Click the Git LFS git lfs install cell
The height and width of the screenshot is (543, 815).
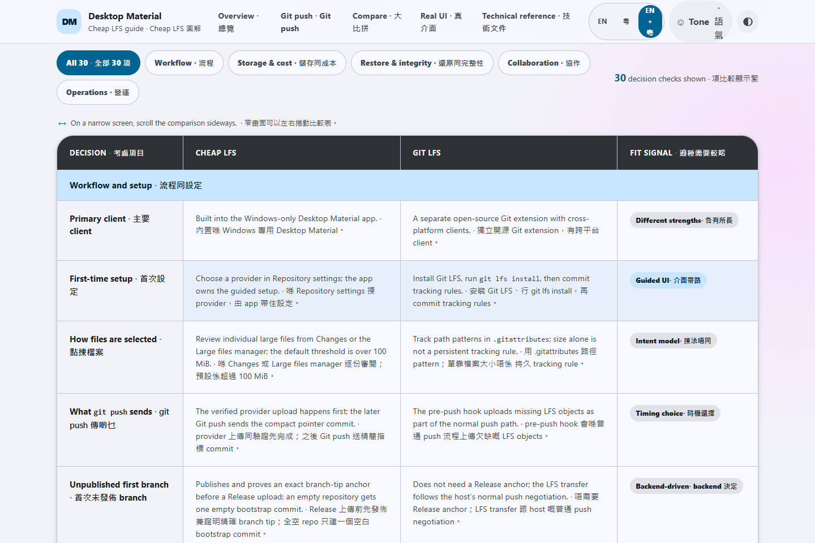point(509,291)
